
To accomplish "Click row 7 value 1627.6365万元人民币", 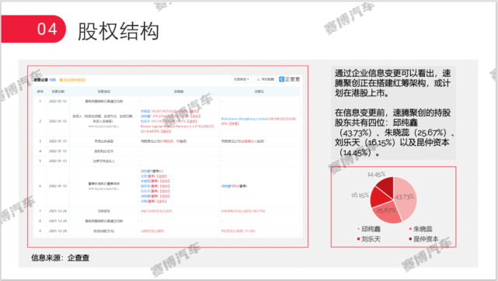I will pos(156,211).
